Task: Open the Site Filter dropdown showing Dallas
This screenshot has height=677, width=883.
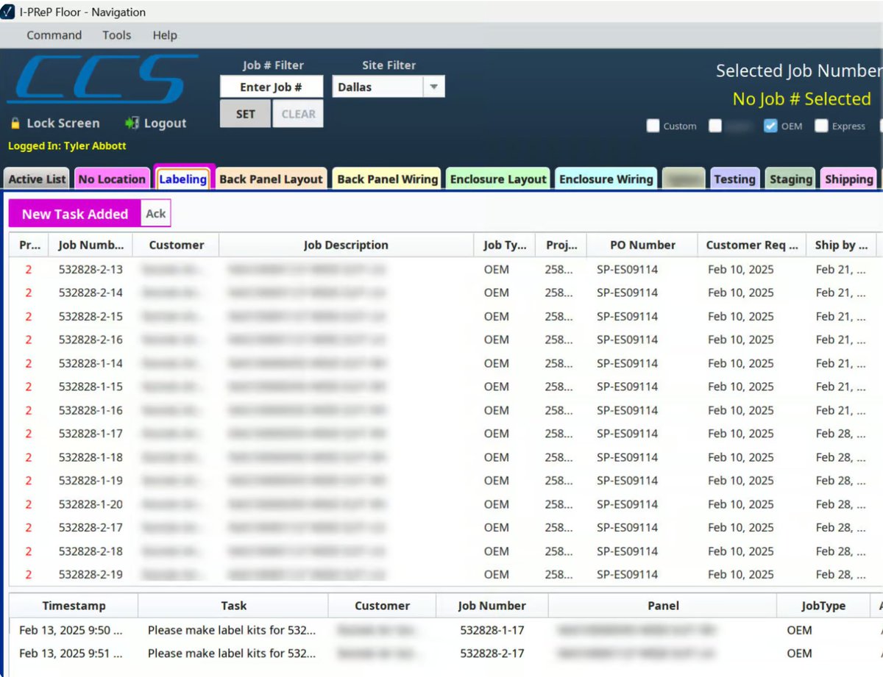Action: coord(389,87)
